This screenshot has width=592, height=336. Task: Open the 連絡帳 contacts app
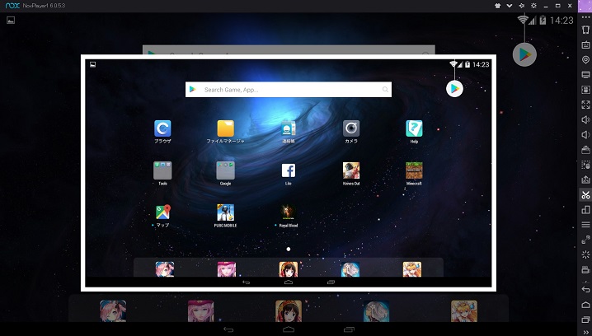click(288, 128)
